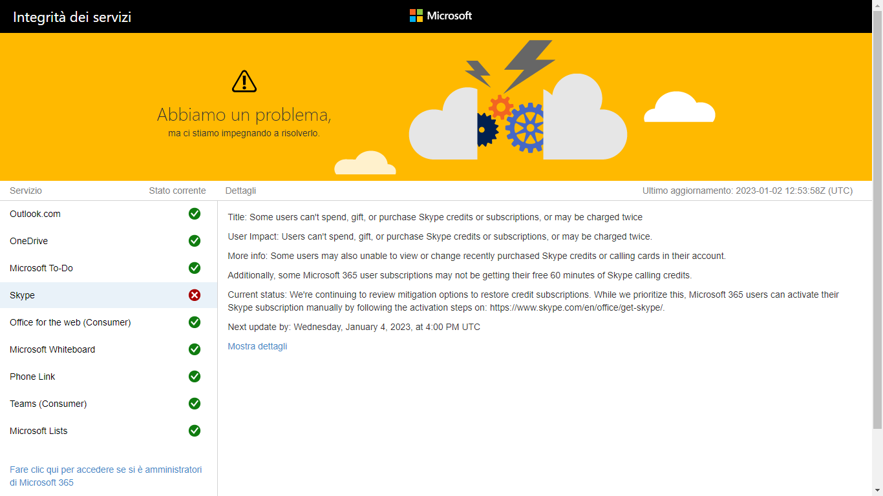Click the Ultimo aggiornamento timestamp
The image size is (883, 496).
pos(747,191)
